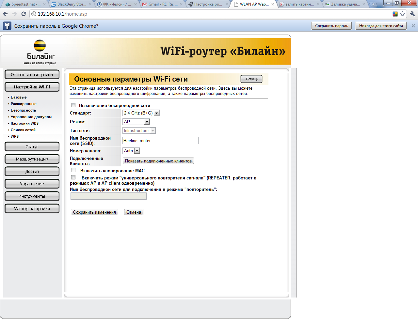This screenshot has height=321, width=418.
Task: Open the Безопасность submenu link
Action: click(x=23, y=110)
